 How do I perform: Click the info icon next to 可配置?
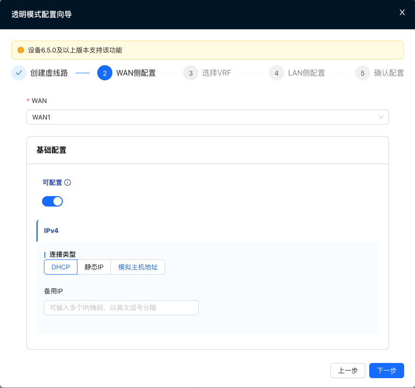(x=68, y=182)
